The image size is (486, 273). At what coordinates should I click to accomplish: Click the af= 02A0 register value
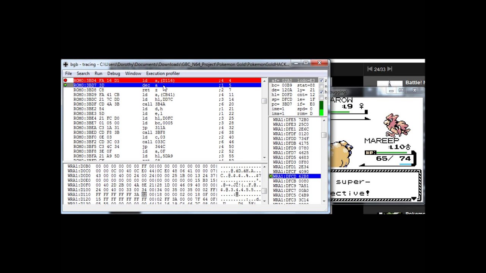tap(282, 80)
